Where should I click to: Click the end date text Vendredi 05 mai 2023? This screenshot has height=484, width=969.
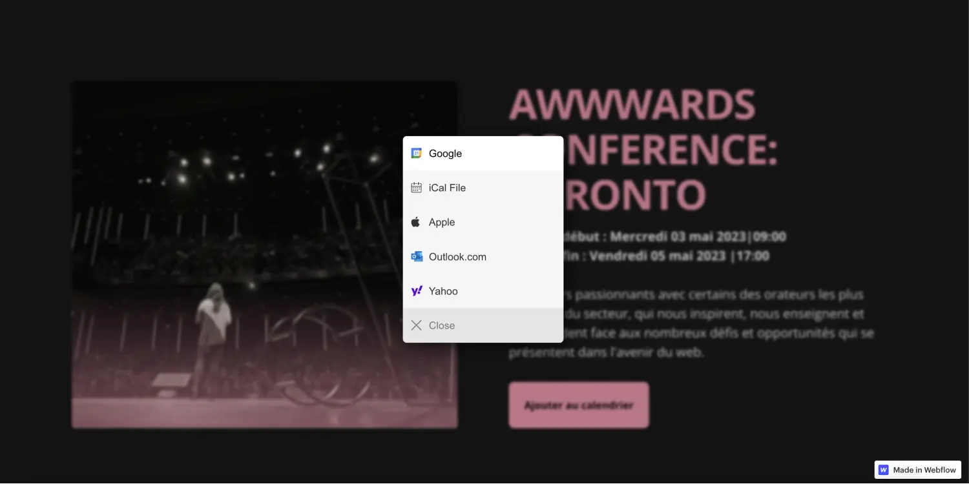click(x=658, y=256)
